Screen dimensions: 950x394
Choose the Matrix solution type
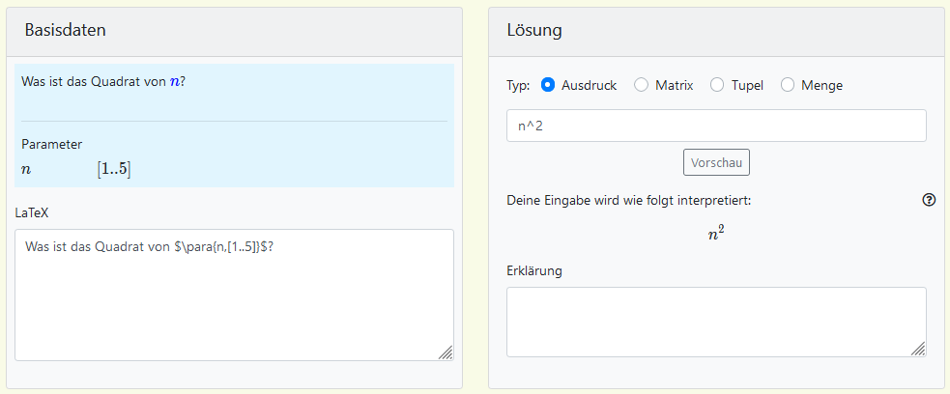click(642, 85)
